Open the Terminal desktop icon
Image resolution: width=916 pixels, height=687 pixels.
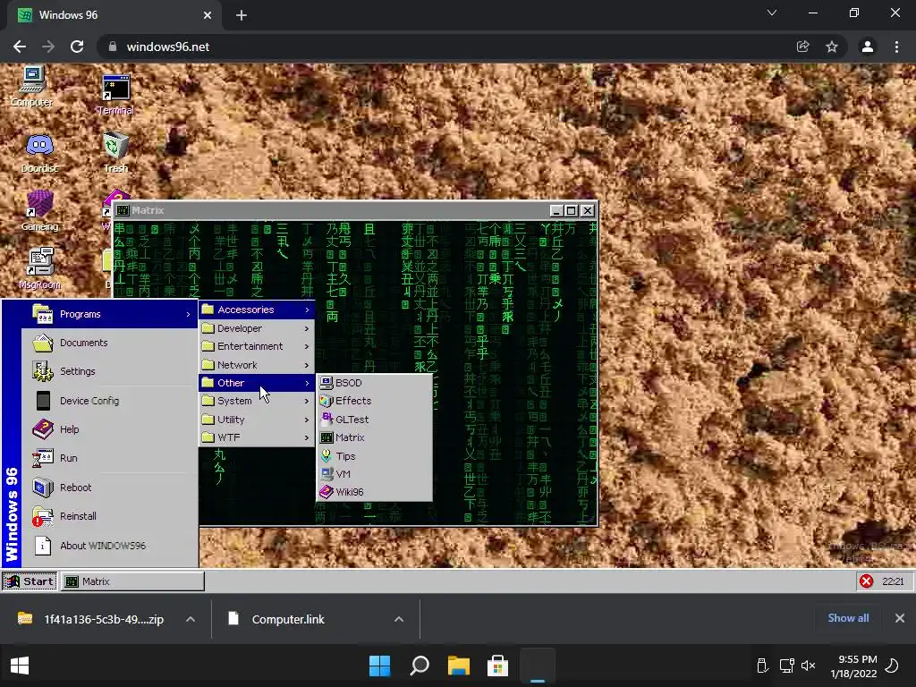pyautogui.click(x=115, y=95)
